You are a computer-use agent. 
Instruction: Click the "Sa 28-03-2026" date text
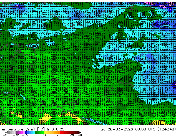(117, 129)
